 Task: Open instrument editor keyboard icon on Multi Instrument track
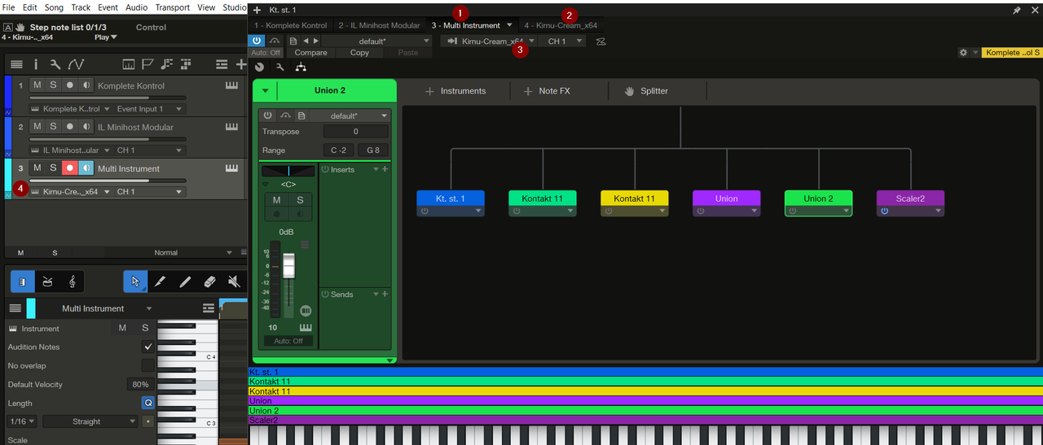point(232,168)
